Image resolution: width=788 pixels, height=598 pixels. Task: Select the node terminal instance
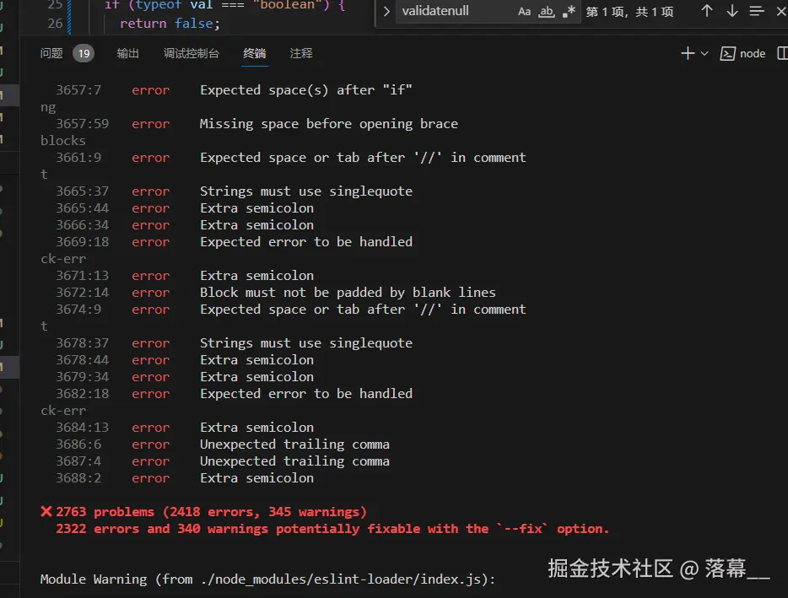tap(742, 53)
